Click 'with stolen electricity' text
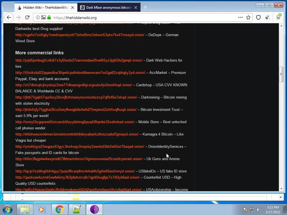 33,104
